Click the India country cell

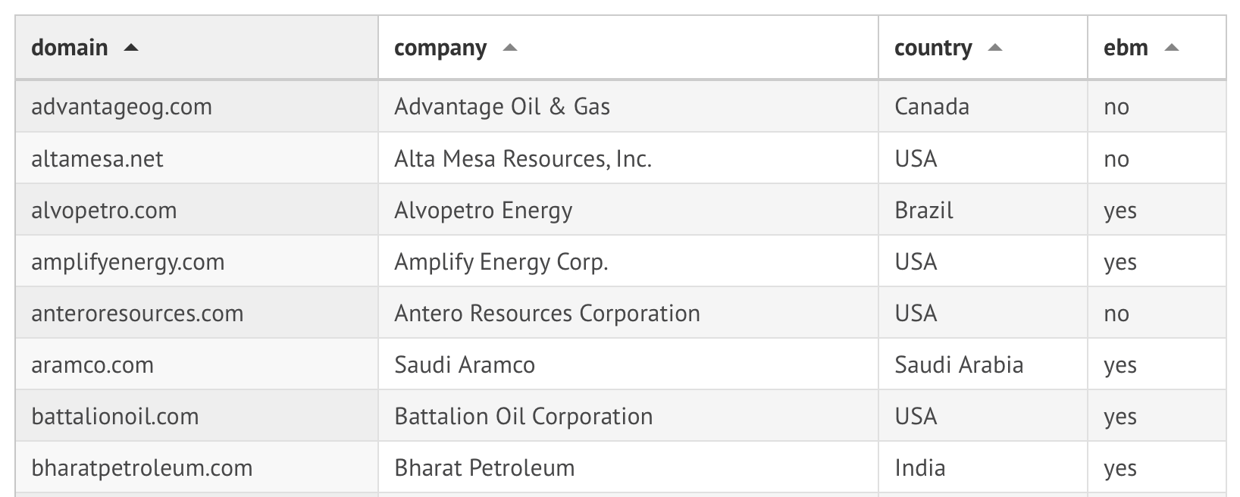point(919,467)
